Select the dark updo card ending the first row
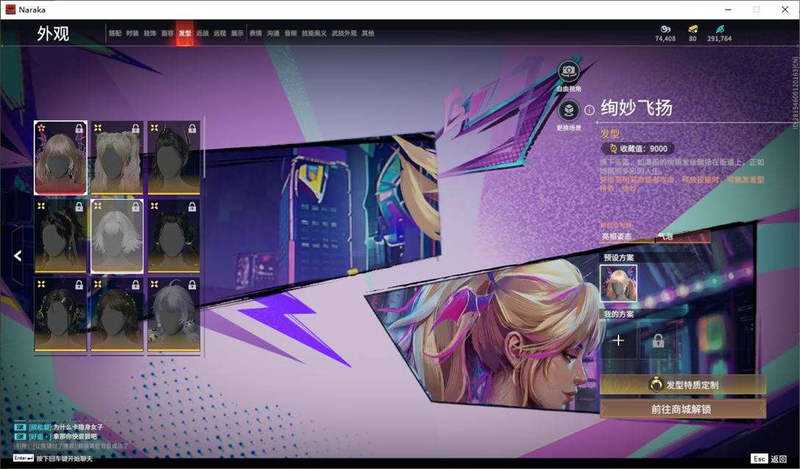This screenshot has width=800, height=469. coord(173,158)
